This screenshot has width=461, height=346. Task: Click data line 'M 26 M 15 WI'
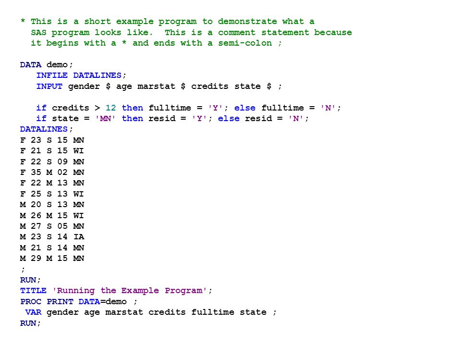pos(52,215)
